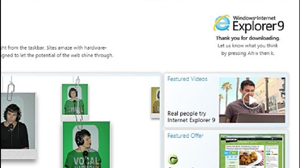Select the large Vocal green shirt photo
Image resolution: width=300 pixels, height=168 pixels.
click(86, 145)
